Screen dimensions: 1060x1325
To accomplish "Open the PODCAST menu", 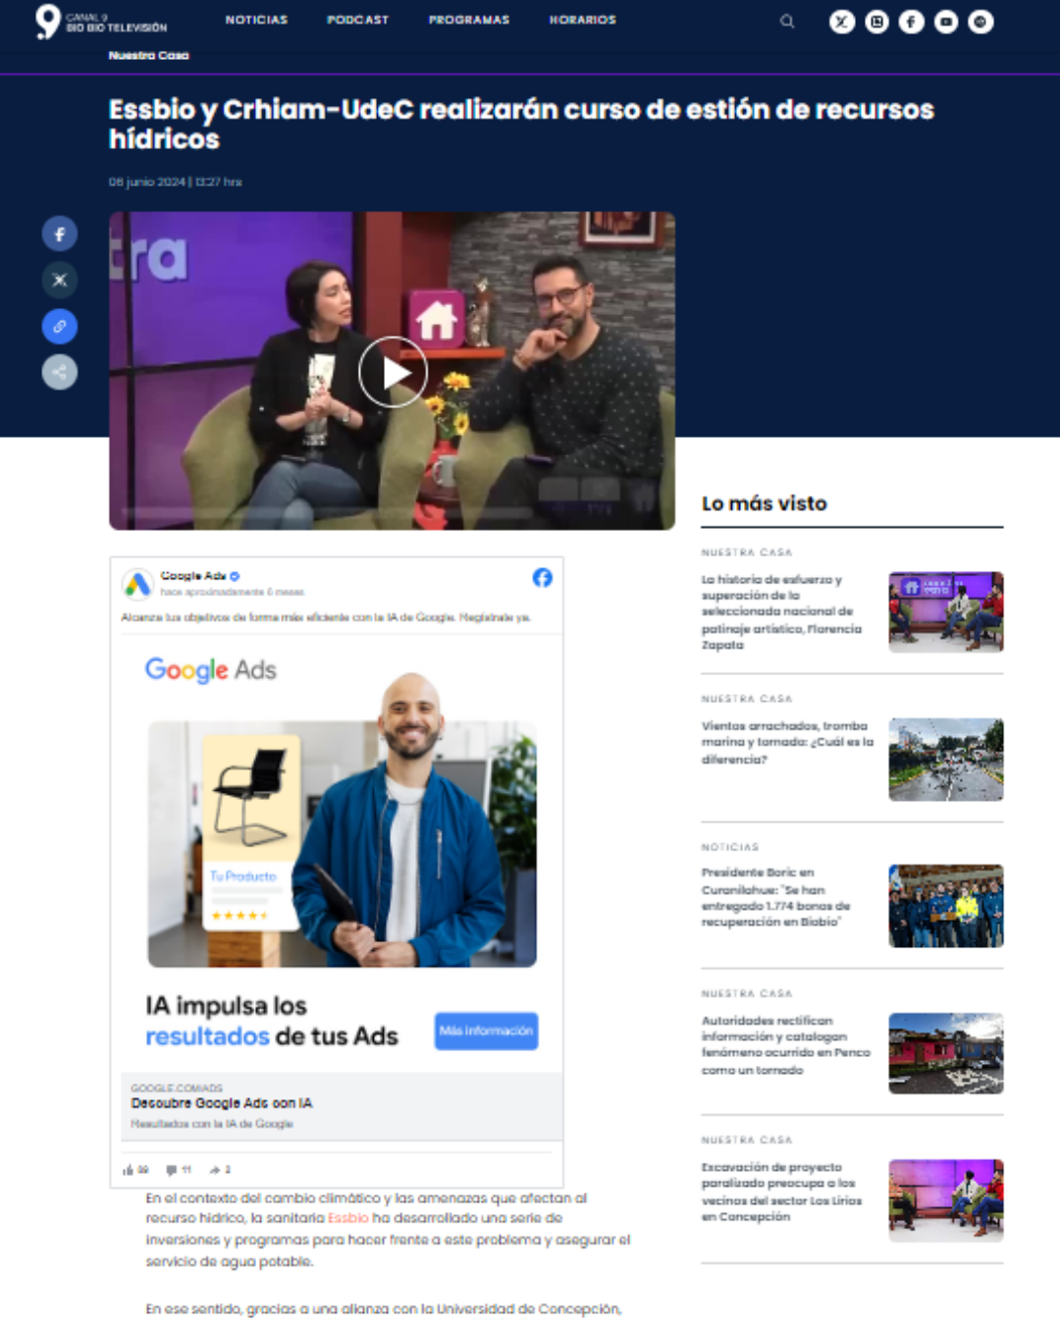I will 358,20.
